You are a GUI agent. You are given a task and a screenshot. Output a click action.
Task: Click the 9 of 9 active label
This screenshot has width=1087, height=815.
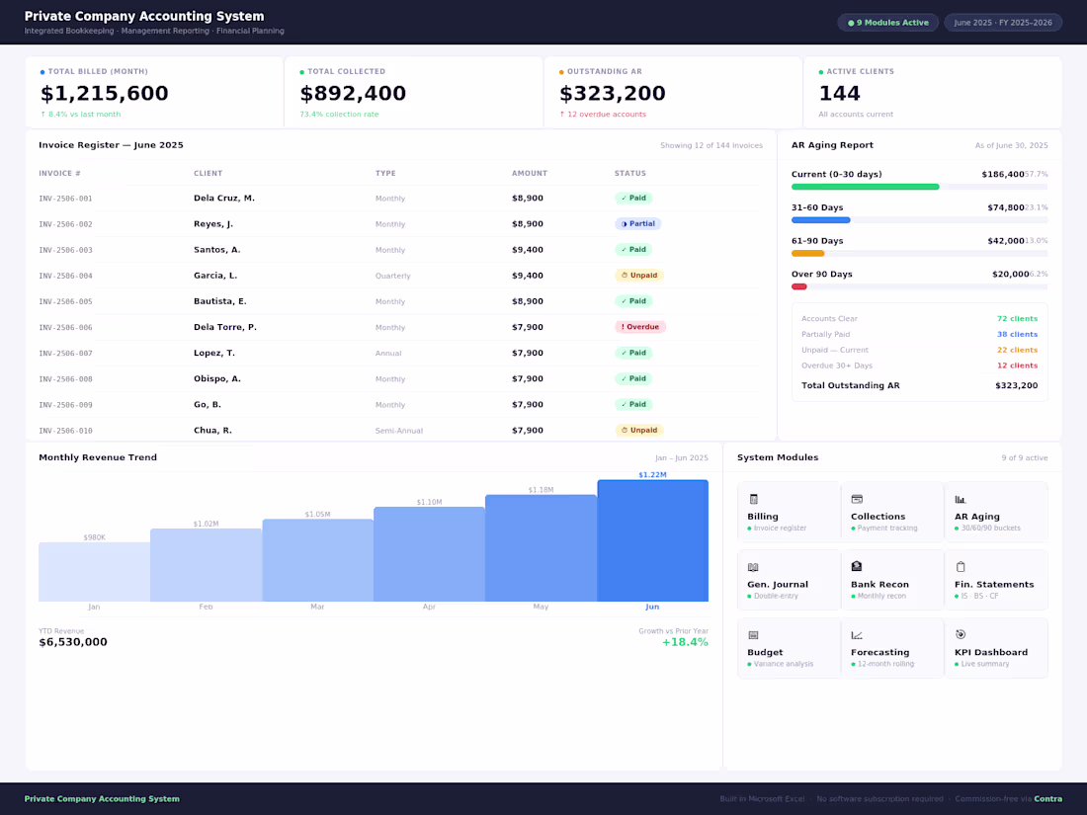(x=1025, y=458)
